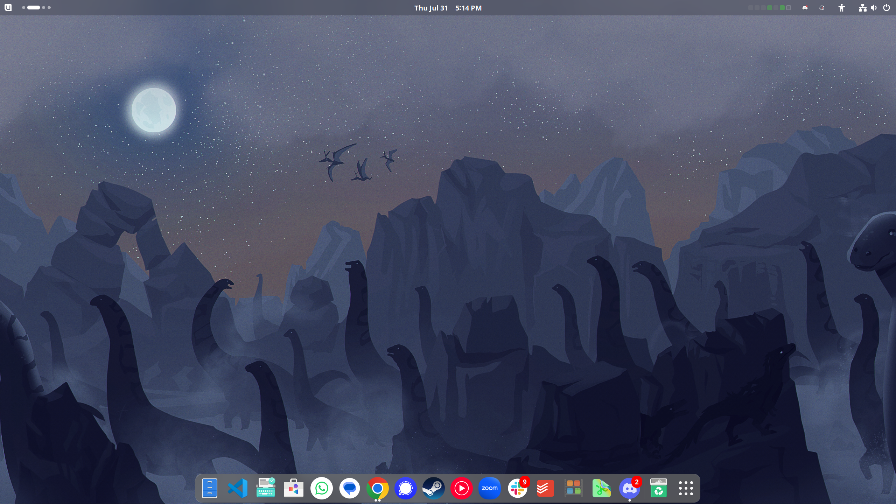
Task: Open the date and time calendar menu
Action: point(448,8)
